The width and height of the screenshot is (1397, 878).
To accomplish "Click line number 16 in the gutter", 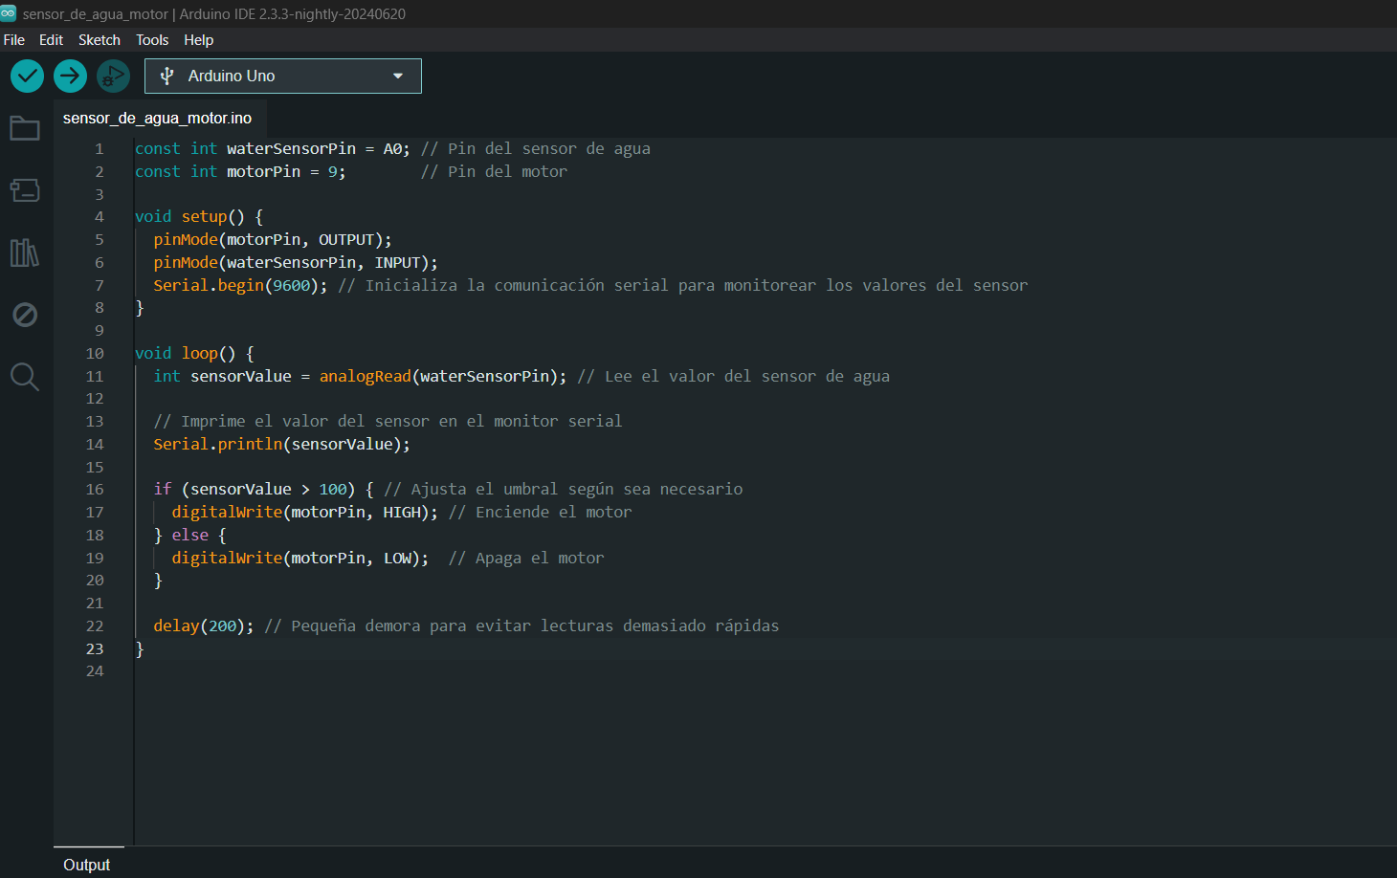I will pyautogui.click(x=95, y=490).
